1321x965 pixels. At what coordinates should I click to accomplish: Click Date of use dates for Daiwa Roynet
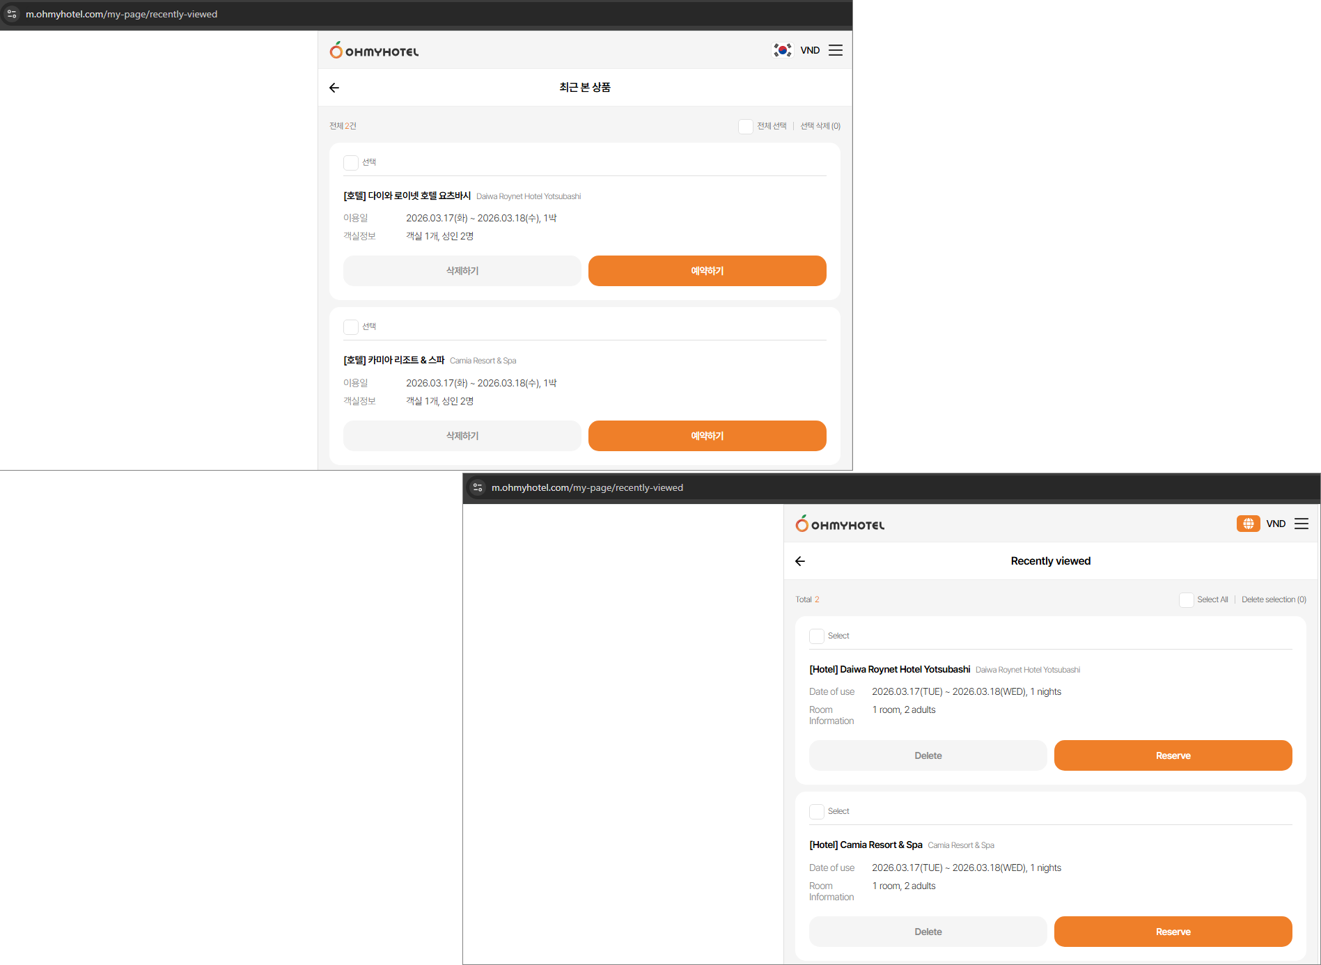click(x=967, y=691)
